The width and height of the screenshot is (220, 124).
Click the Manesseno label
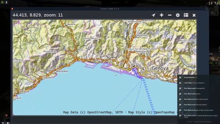143,35
